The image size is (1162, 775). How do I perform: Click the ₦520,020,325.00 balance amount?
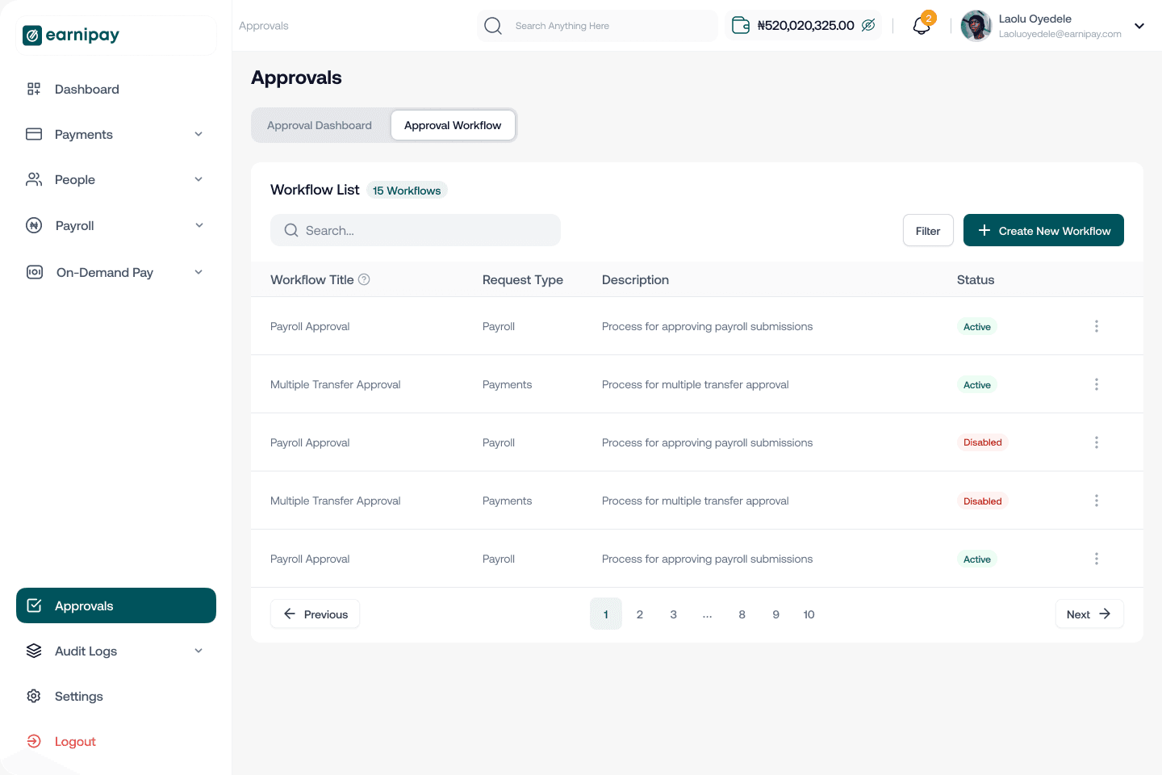pos(806,25)
